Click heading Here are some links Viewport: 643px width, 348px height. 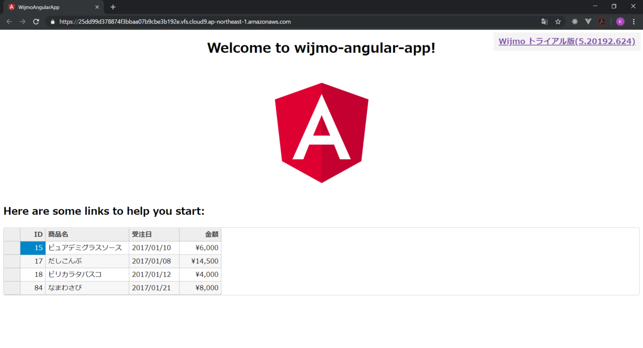[x=104, y=211]
